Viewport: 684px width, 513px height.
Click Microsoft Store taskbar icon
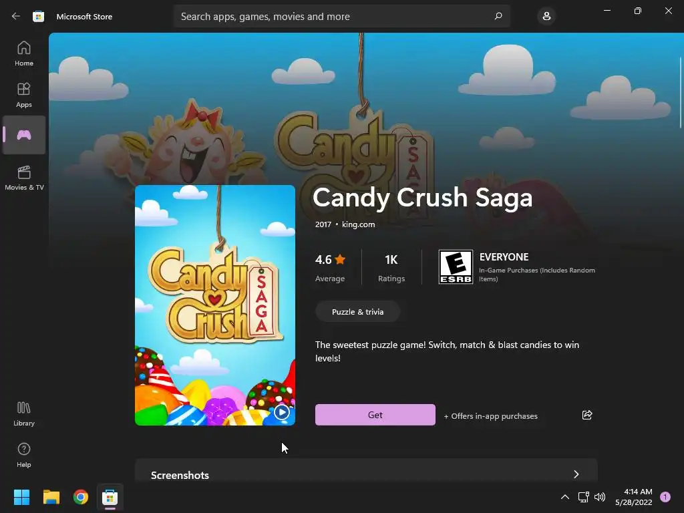point(110,497)
